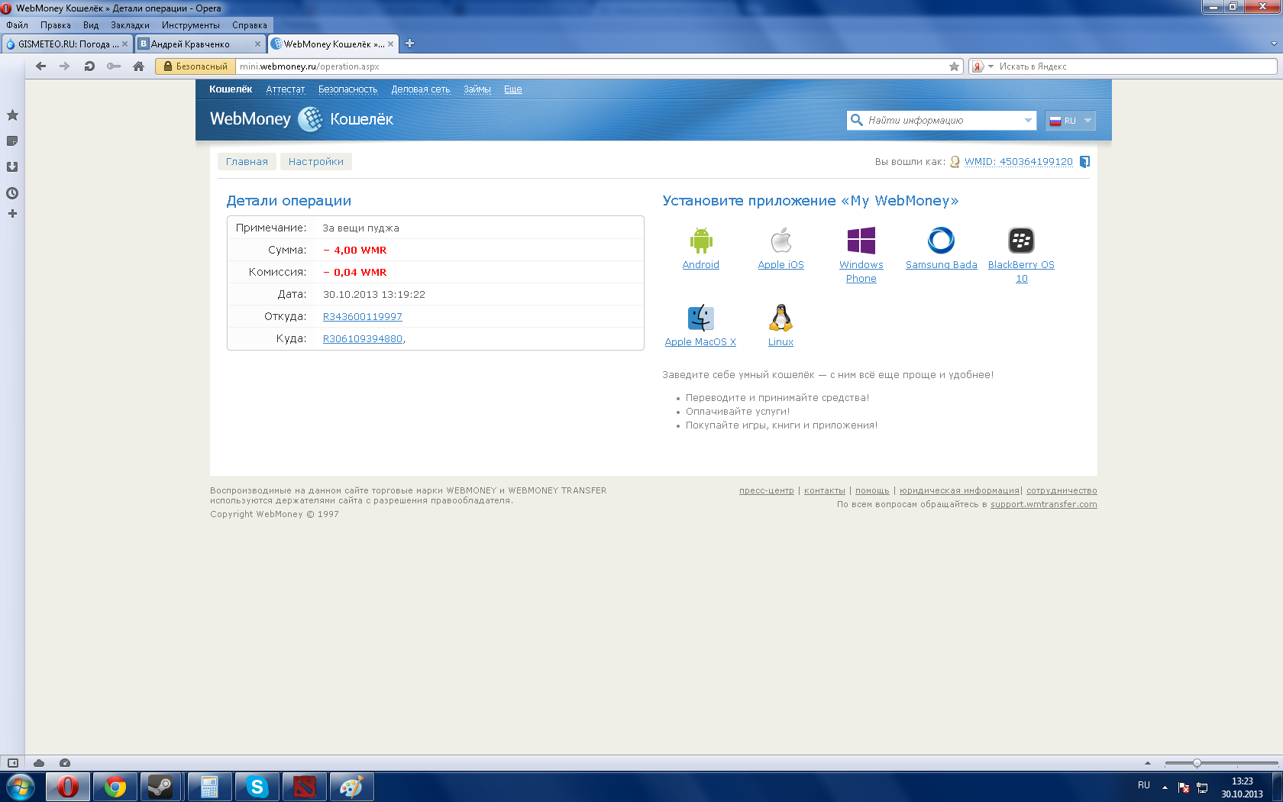Open the Notes panel in the sidebar
The height and width of the screenshot is (802, 1283).
click(12, 141)
